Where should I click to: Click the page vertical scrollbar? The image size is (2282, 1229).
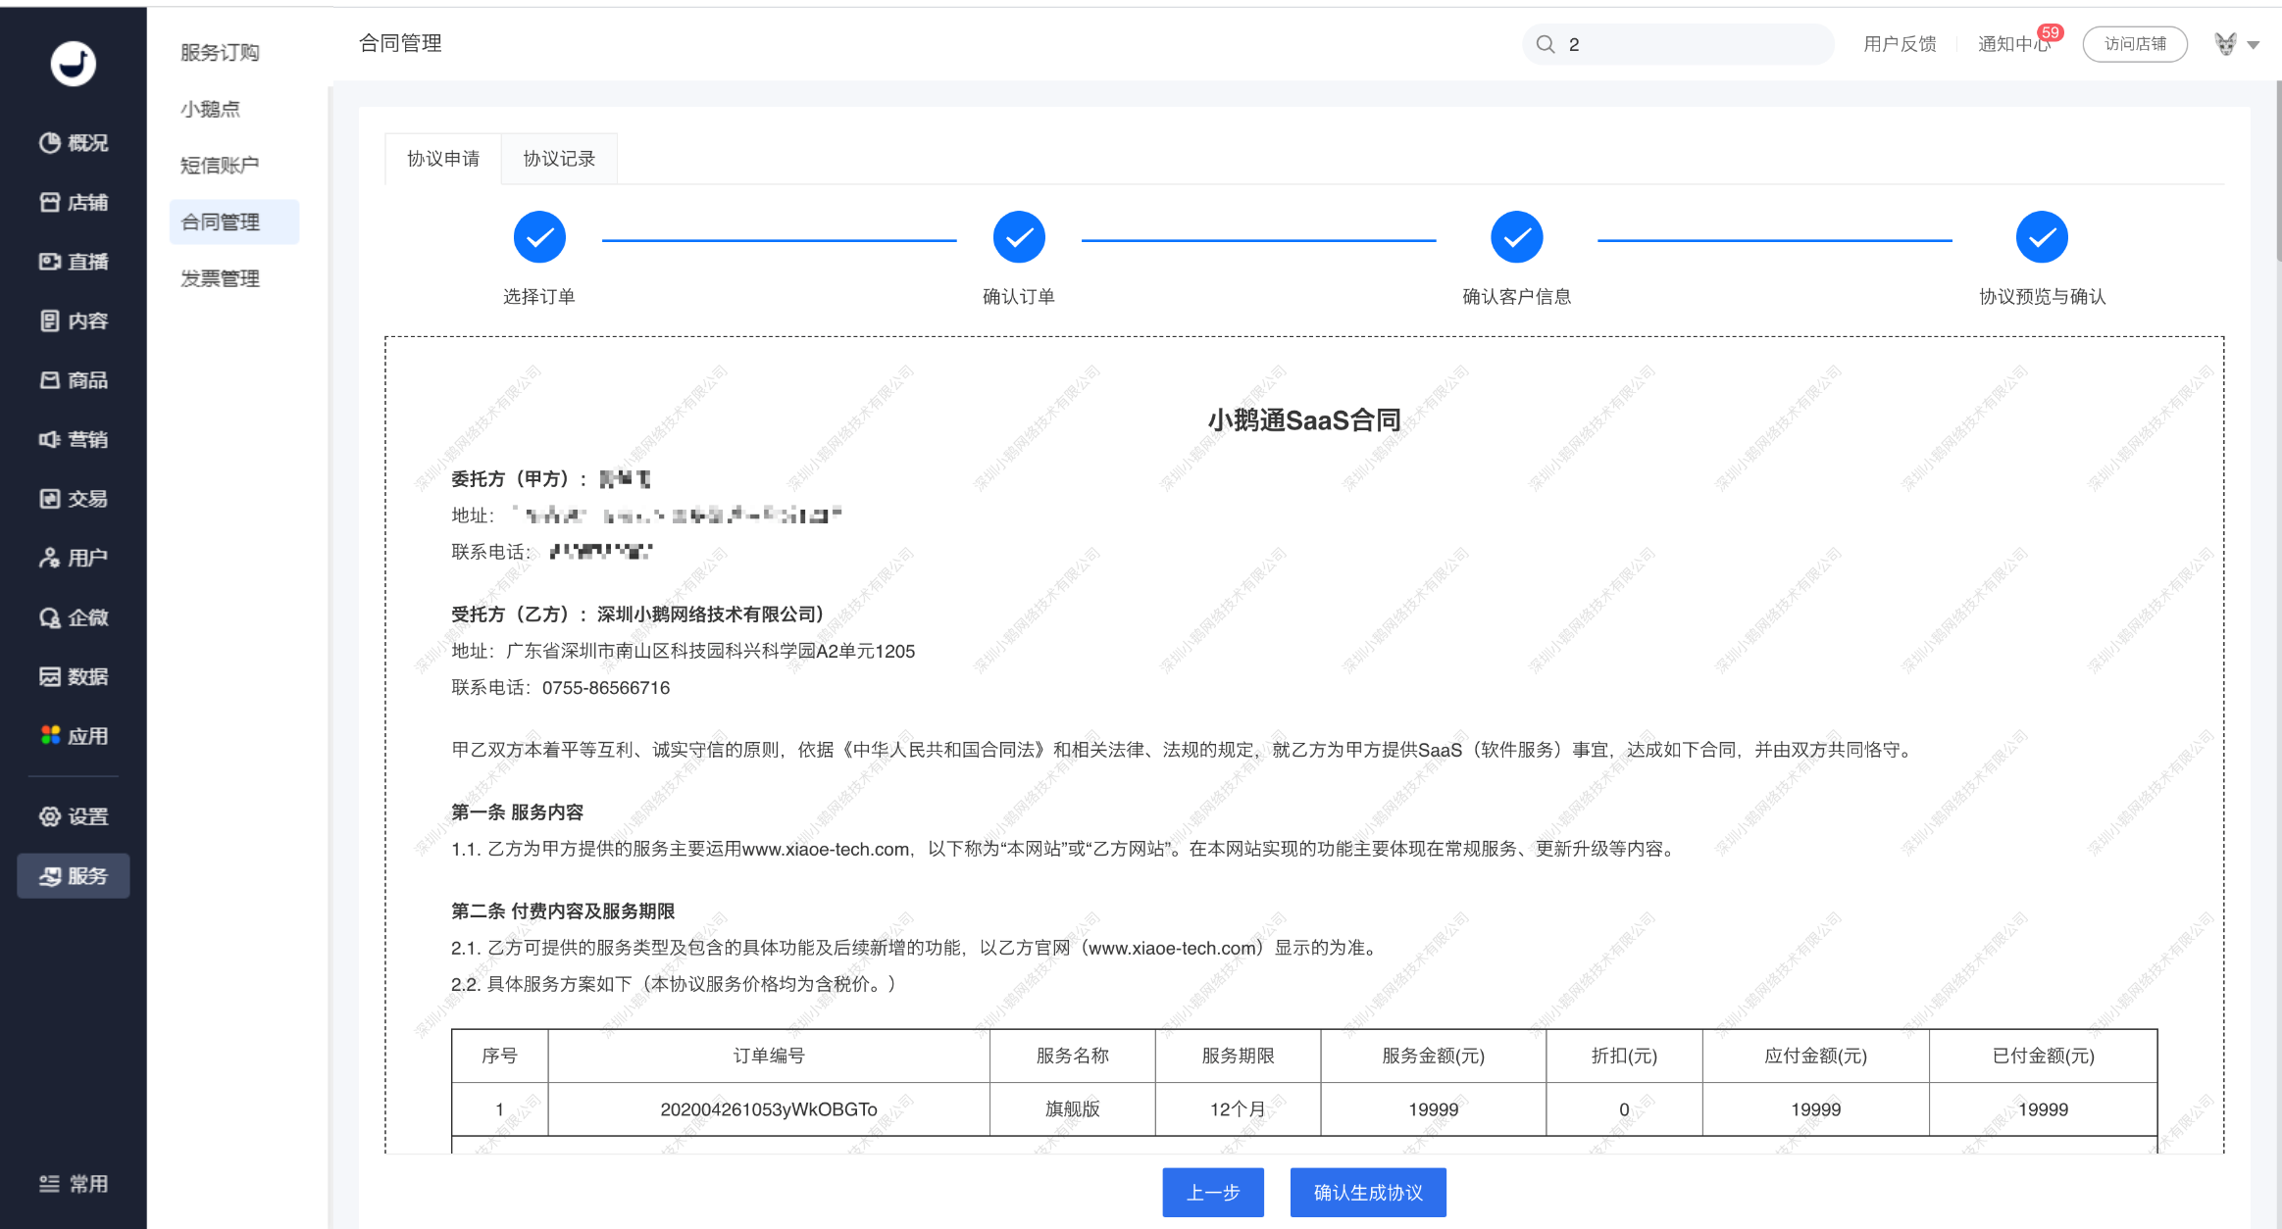pyautogui.click(x=2277, y=172)
